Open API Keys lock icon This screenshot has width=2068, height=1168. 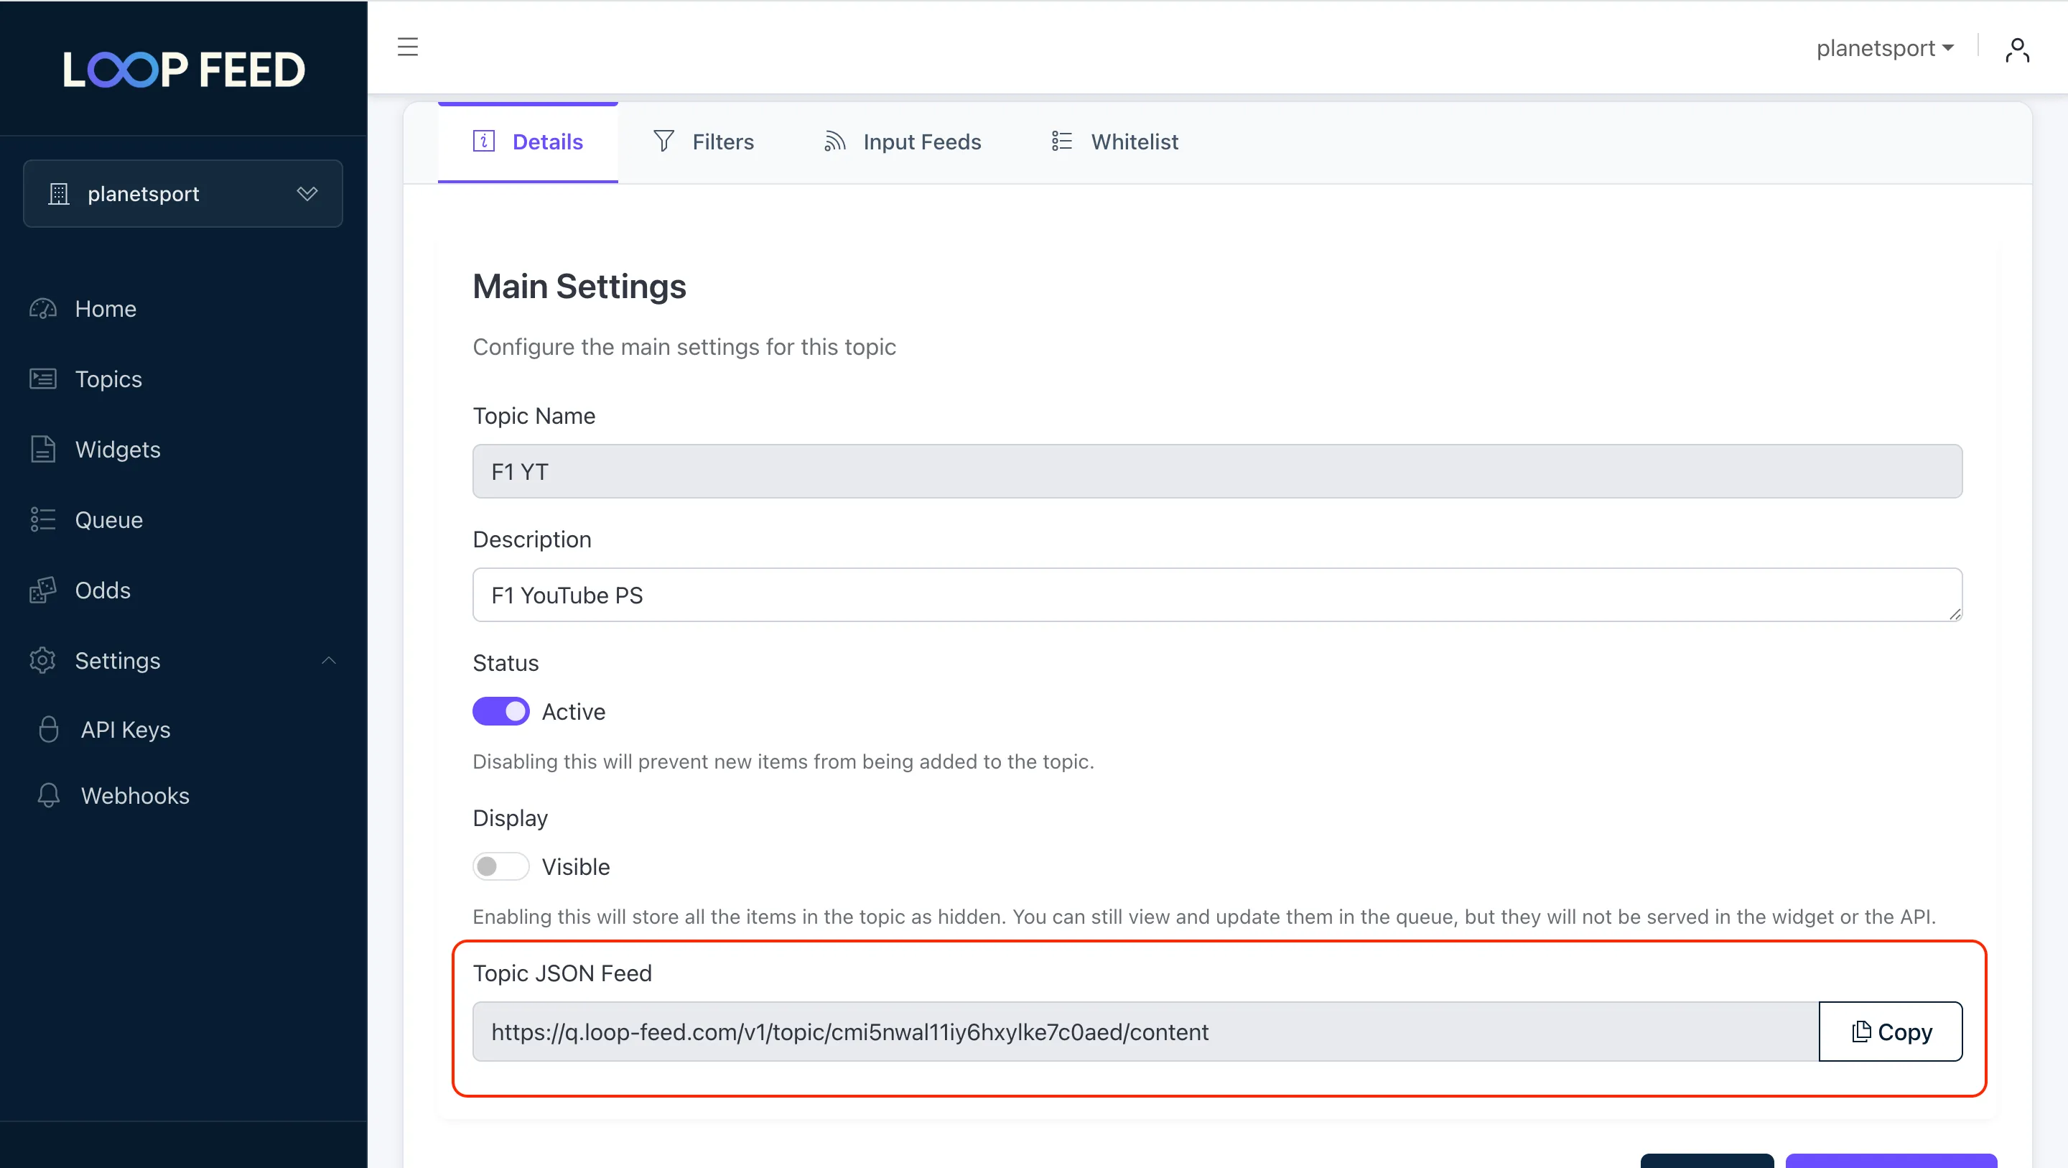click(x=48, y=729)
